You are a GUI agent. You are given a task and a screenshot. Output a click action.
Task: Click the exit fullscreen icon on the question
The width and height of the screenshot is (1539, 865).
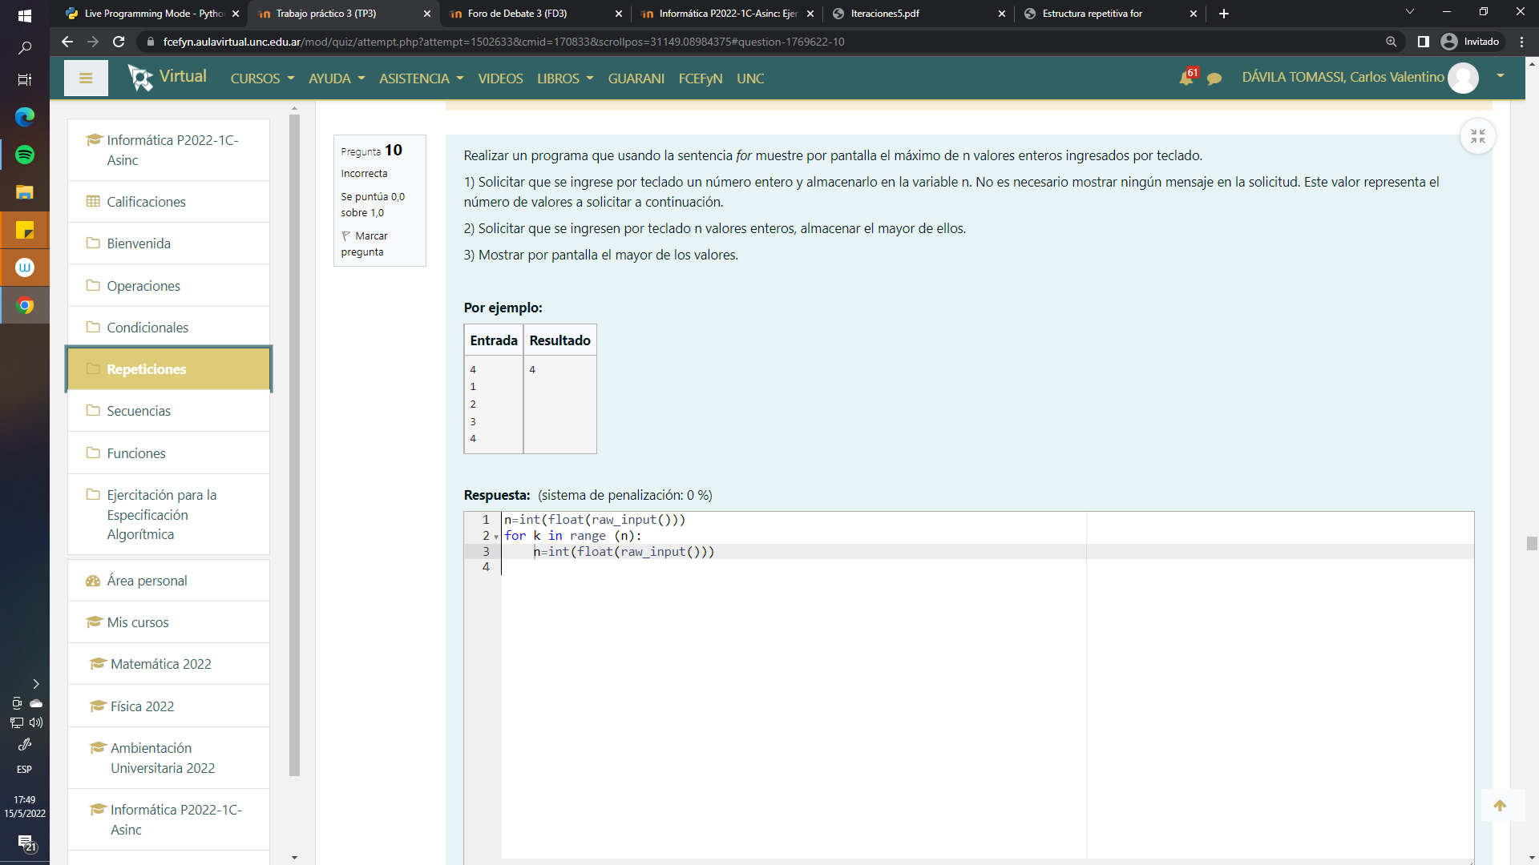click(1477, 137)
